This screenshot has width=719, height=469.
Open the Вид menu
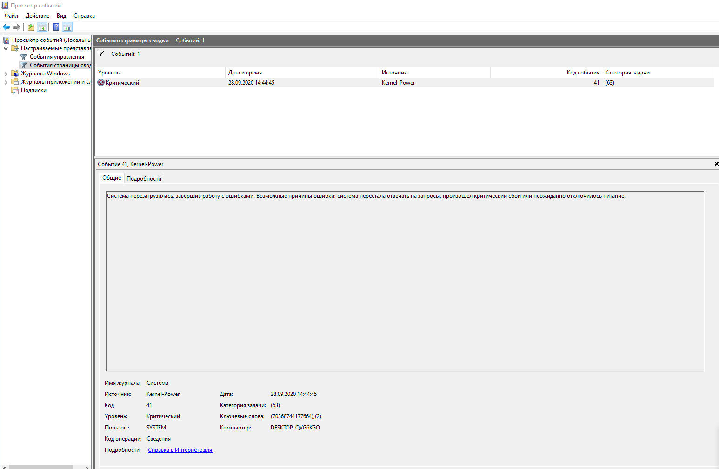click(x=61, y=16)
